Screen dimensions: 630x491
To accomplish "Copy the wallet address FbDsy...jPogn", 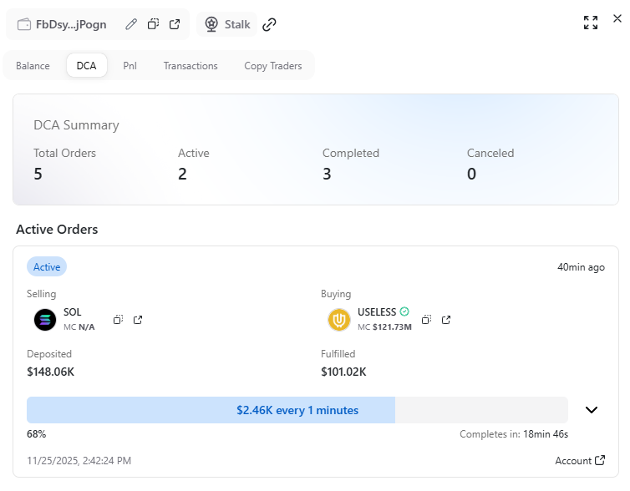I will point(153,24).
